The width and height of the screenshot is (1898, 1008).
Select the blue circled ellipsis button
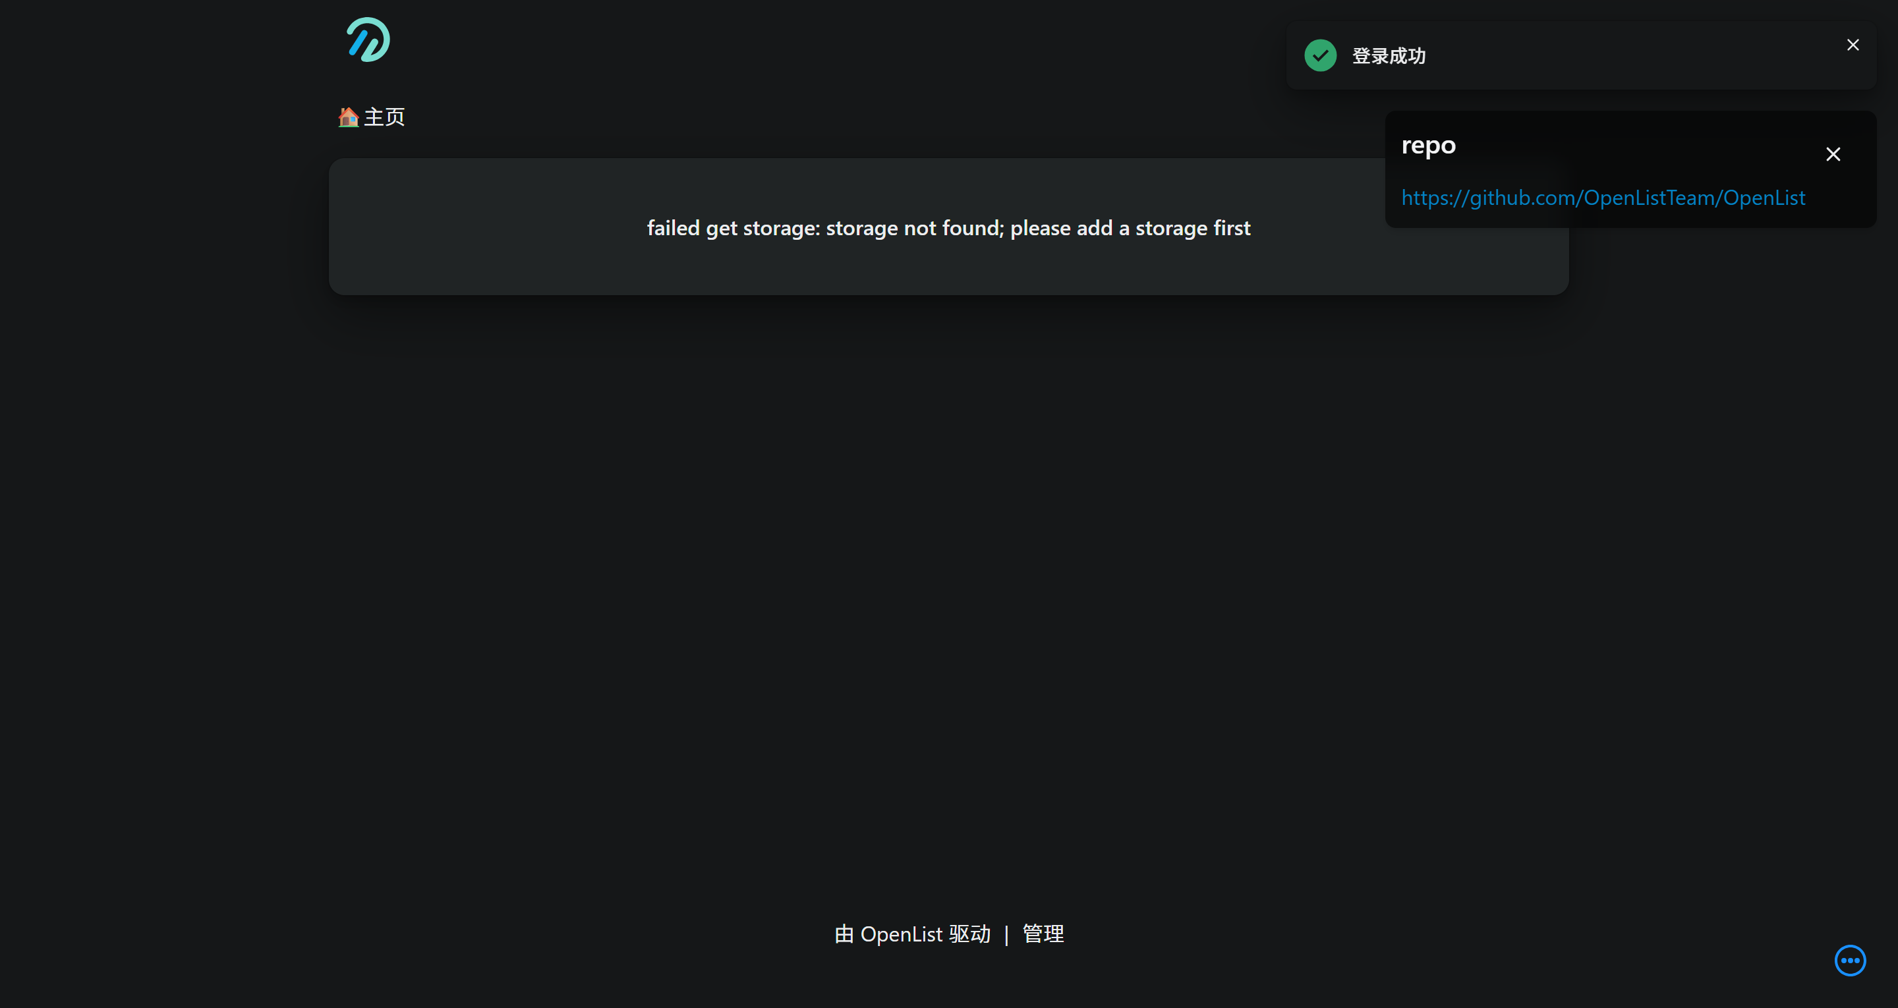click(1849, 959)
